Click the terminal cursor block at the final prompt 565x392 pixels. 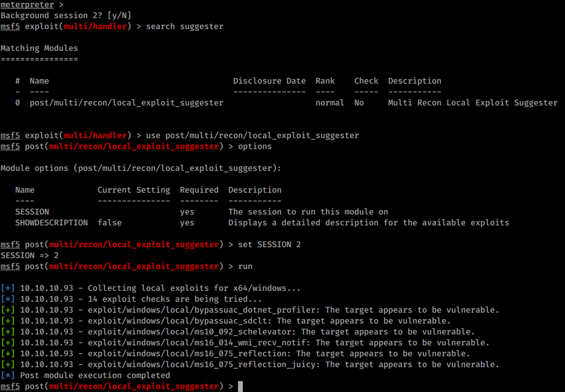(240, 386)
